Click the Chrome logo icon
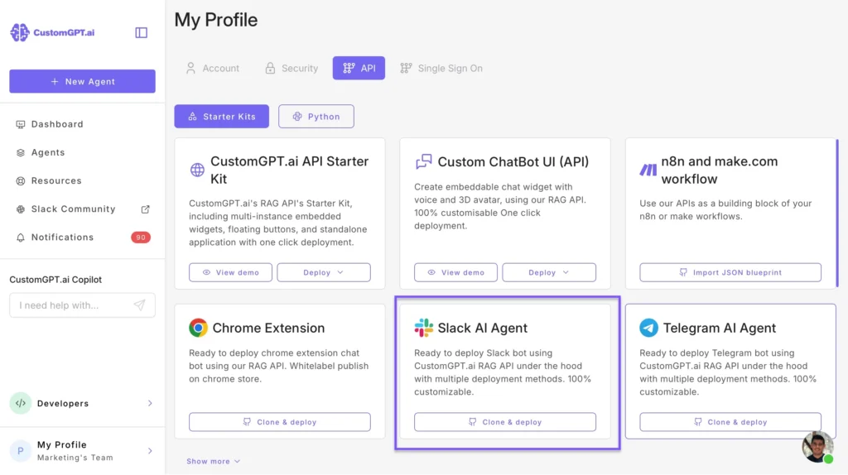The height and width of the screenshot is (475, 848). pos(198,328)
